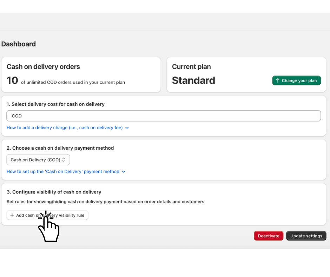Image resolution: width=330 pixels, height=277 pixels.
Task: Click the Change your plan button
Action: (x=296, y=80)
